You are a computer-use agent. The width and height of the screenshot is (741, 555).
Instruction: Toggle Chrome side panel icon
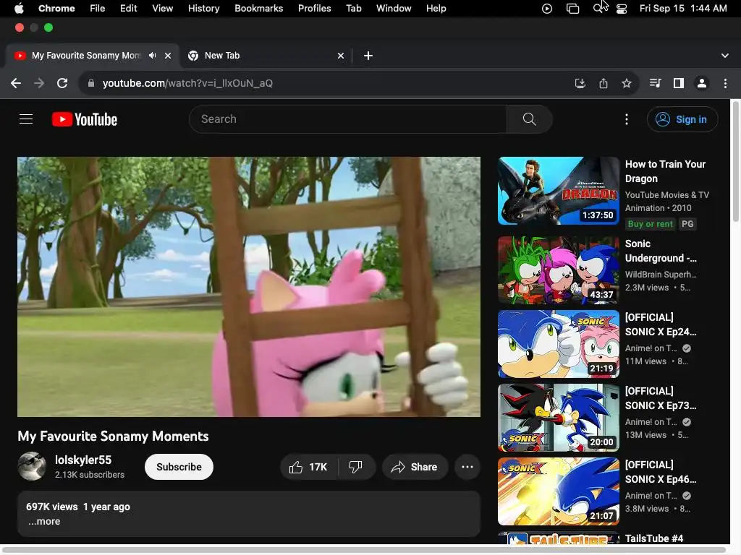pyautogui.click(x=679, y=84)
